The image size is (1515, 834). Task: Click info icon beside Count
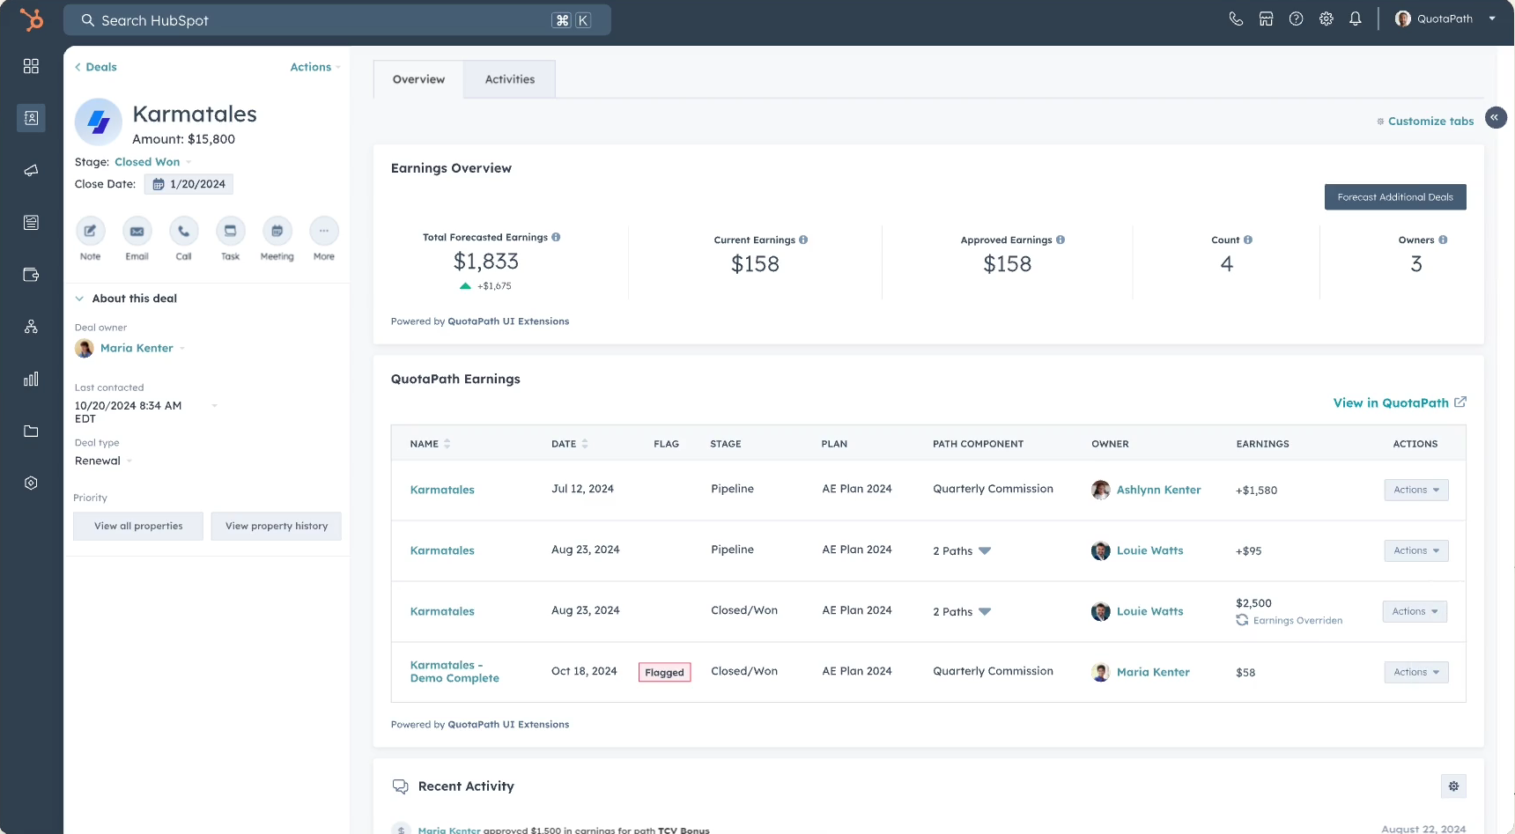pos(1248,240)
